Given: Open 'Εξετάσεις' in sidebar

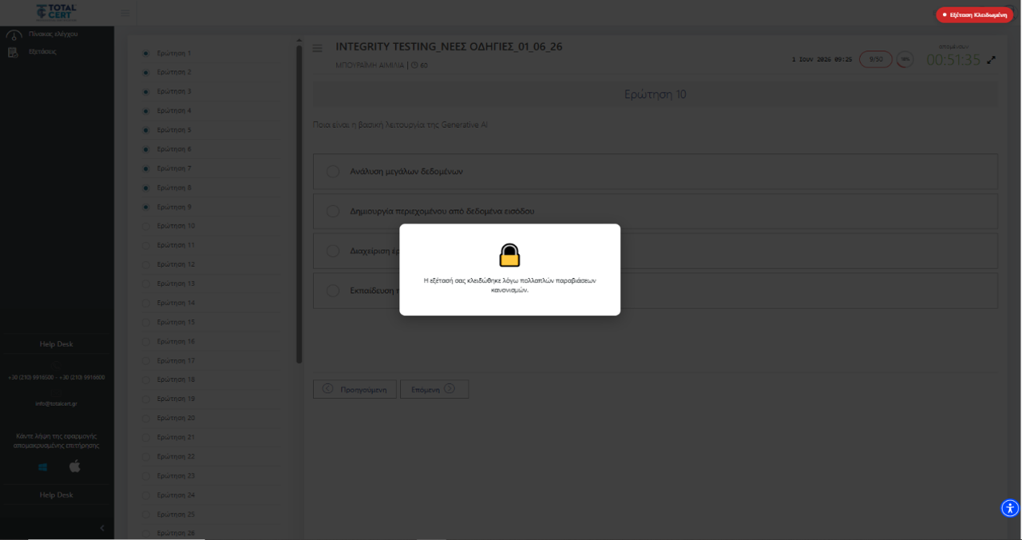Looking at the screenshot, I should click(x=42, y=52).
